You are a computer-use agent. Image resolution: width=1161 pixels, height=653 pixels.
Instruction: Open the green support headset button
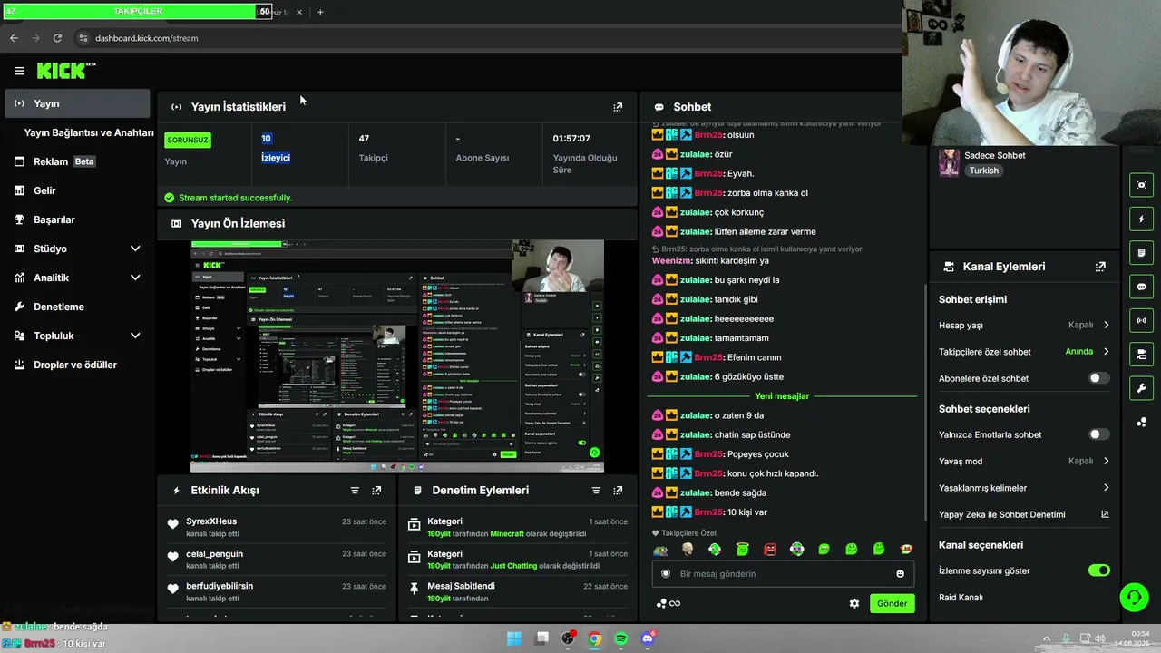click(1134, 597)
